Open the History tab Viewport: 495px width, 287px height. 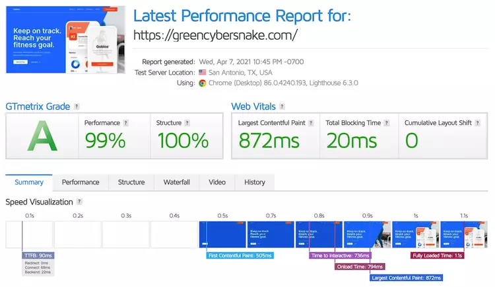[x=254, y=183]
